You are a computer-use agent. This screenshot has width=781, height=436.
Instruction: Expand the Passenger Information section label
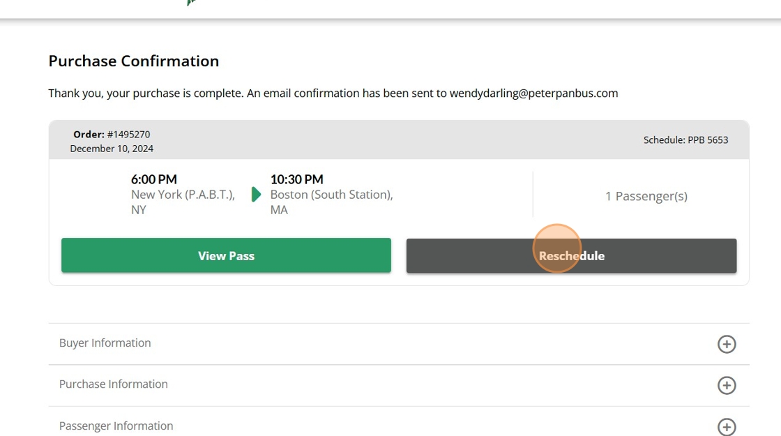pos(116,426)
